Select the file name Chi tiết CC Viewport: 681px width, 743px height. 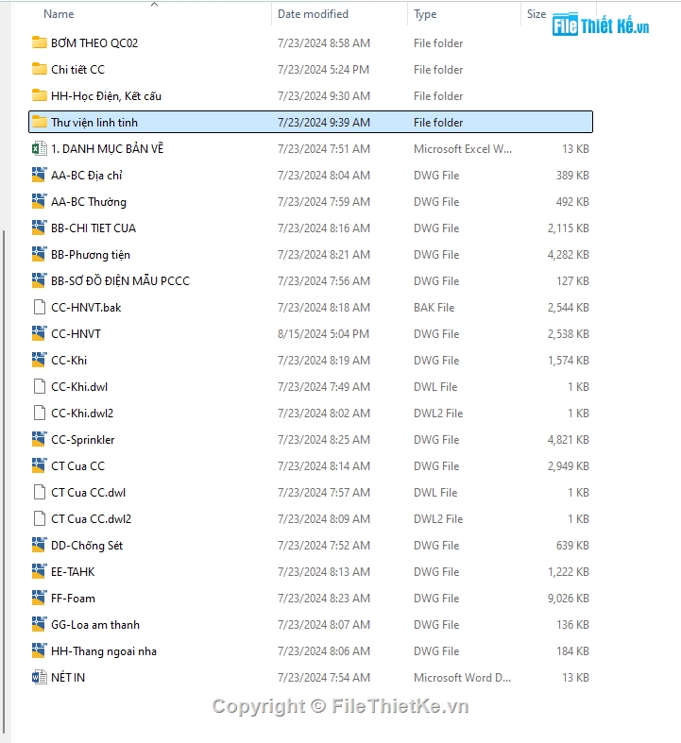click(77, 69)
